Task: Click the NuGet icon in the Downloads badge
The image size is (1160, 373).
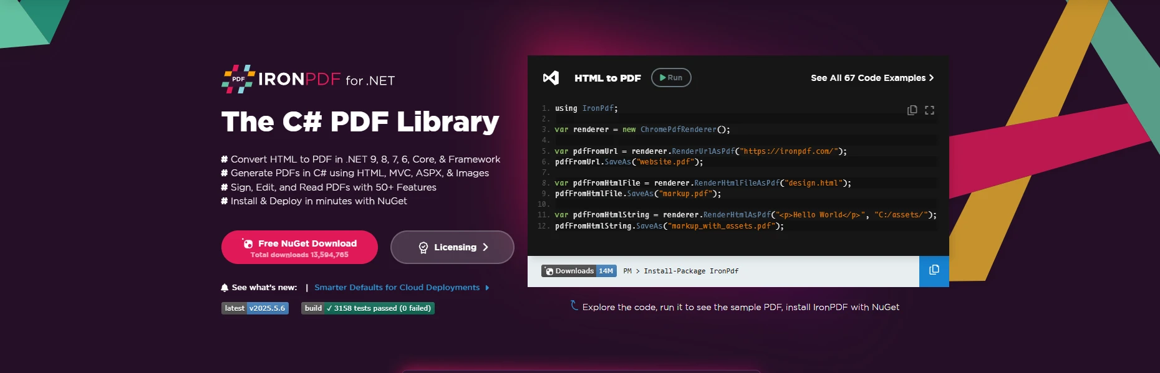Action: click(x=549, y=271)
